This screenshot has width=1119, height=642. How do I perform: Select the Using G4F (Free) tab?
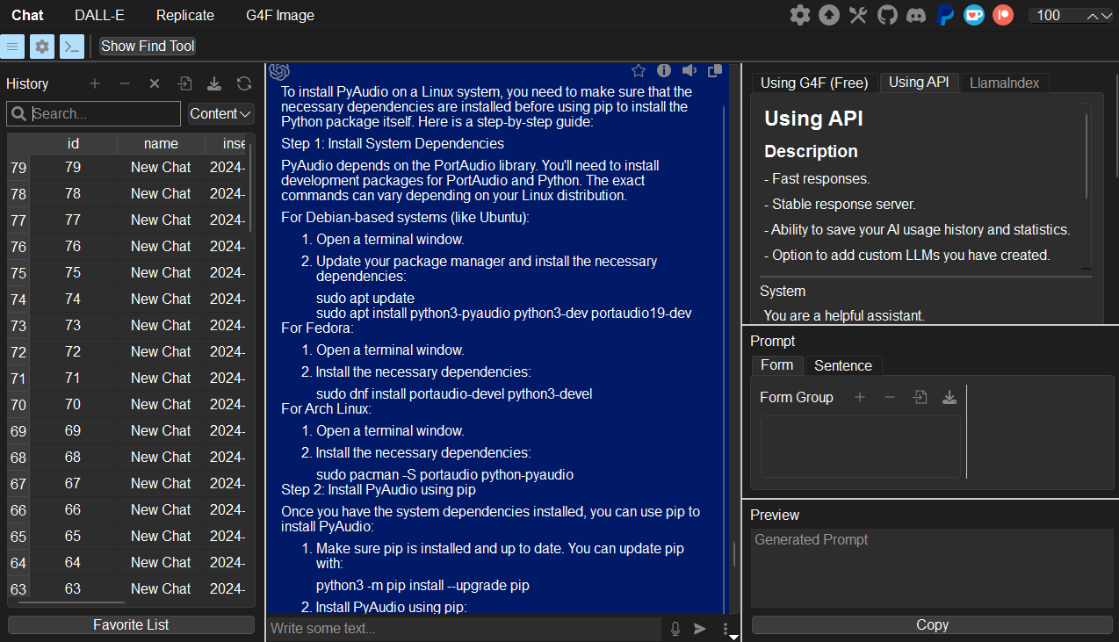814,83
